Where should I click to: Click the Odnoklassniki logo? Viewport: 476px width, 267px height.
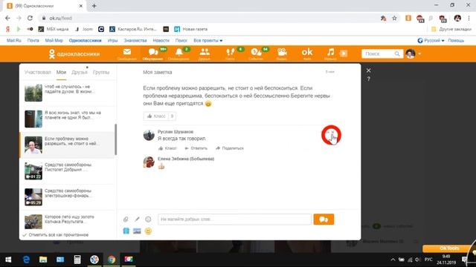tap(74, 54)
